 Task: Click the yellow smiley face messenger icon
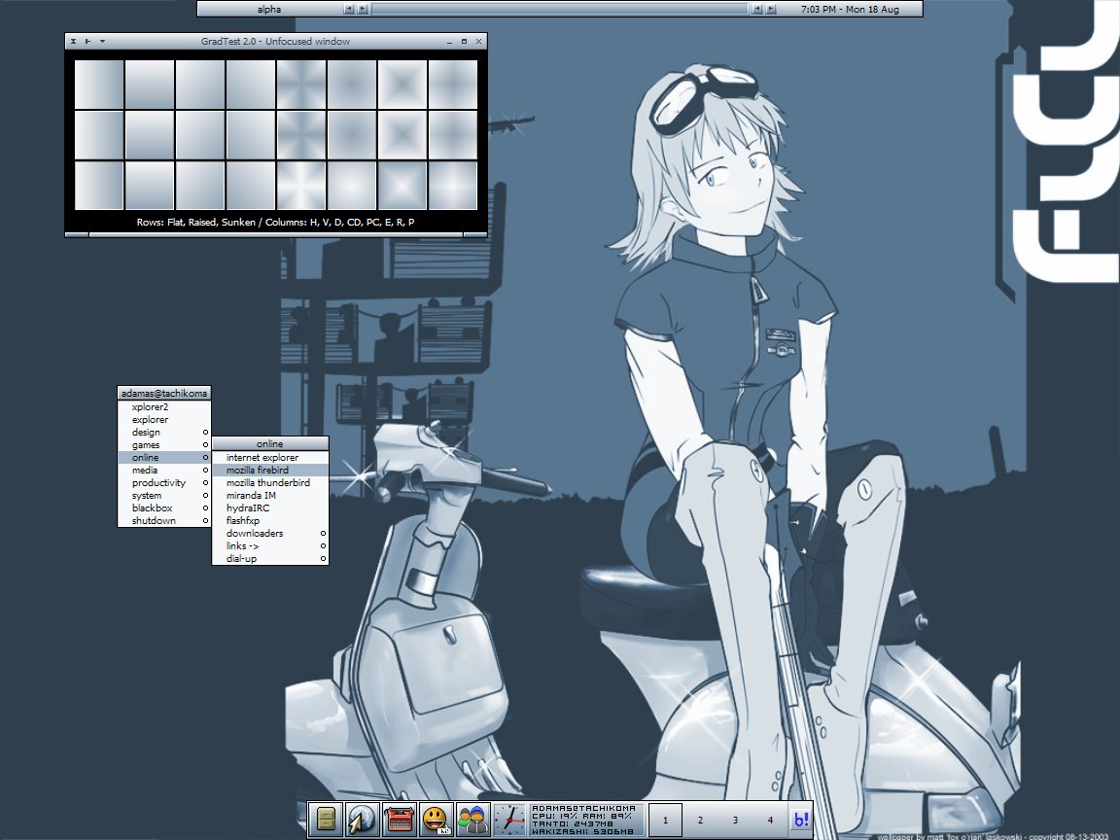436,821
